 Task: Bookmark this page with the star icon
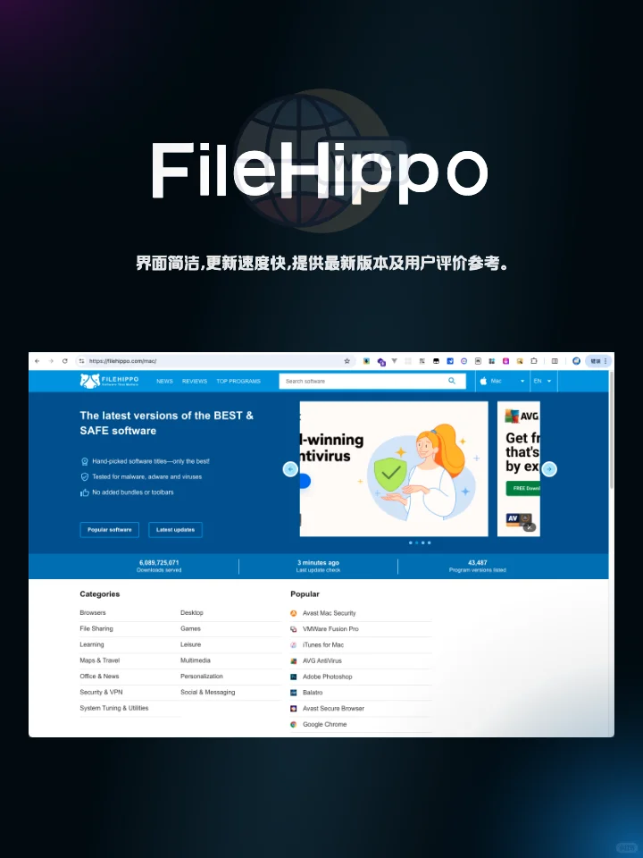click(x=347, y=361)
